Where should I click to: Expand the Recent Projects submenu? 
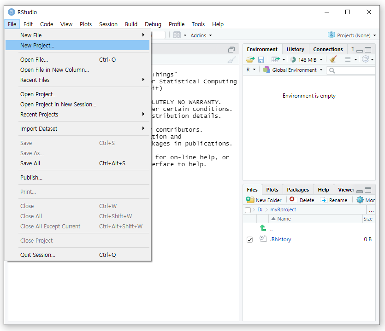coord(77,115)
